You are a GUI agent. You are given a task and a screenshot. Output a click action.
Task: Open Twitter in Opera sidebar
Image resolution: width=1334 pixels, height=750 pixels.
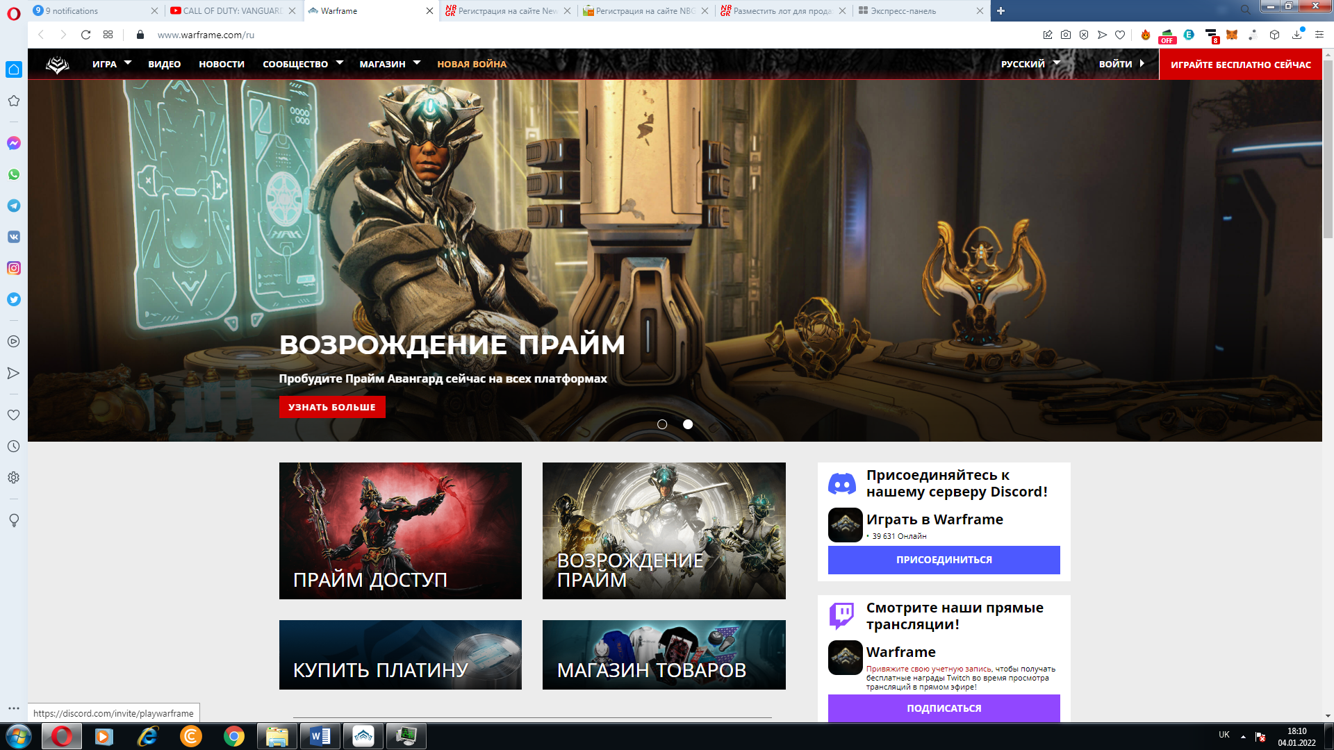pyautogui.click(x=14, y=299)
